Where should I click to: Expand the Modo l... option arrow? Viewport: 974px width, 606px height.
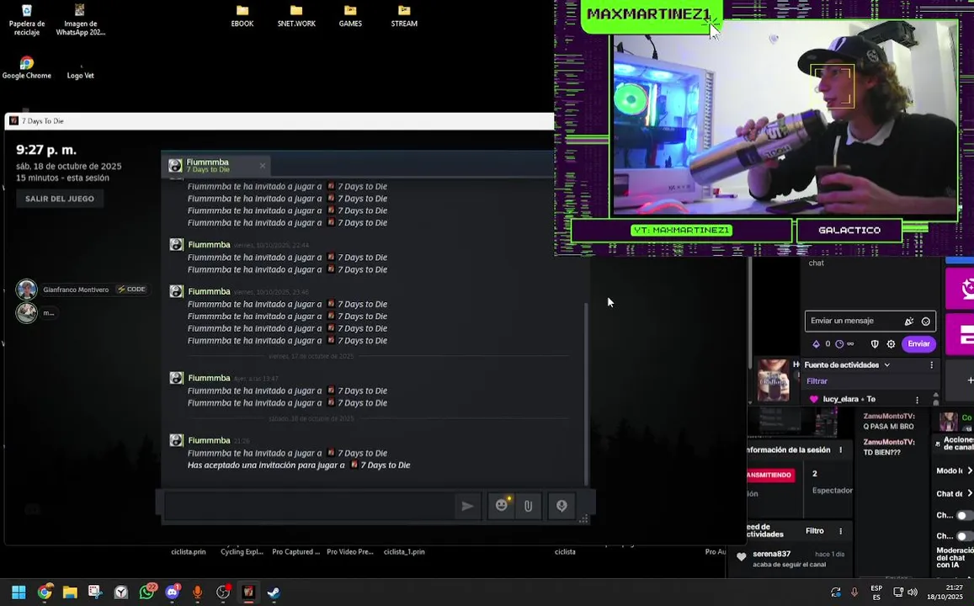[969, 470]
